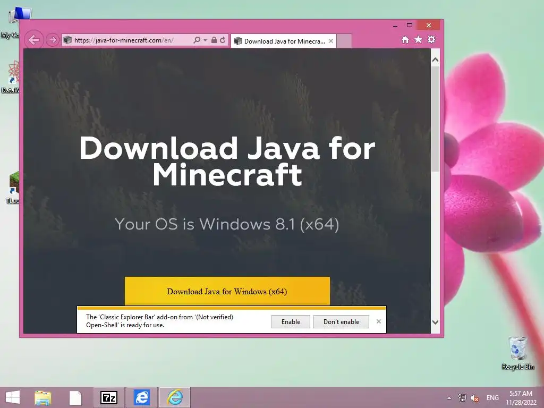
Task: Click the page vertical scrollbar thumb
Action: pyautogui.click(x=436, y=118)
